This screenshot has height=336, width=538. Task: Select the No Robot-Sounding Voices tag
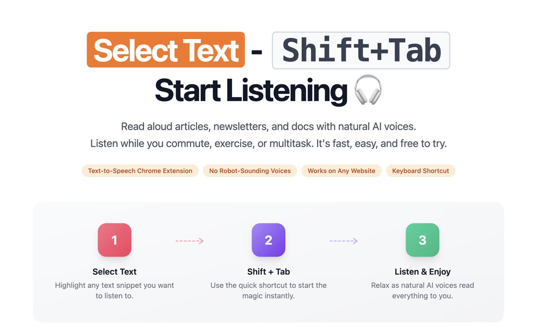250,171
